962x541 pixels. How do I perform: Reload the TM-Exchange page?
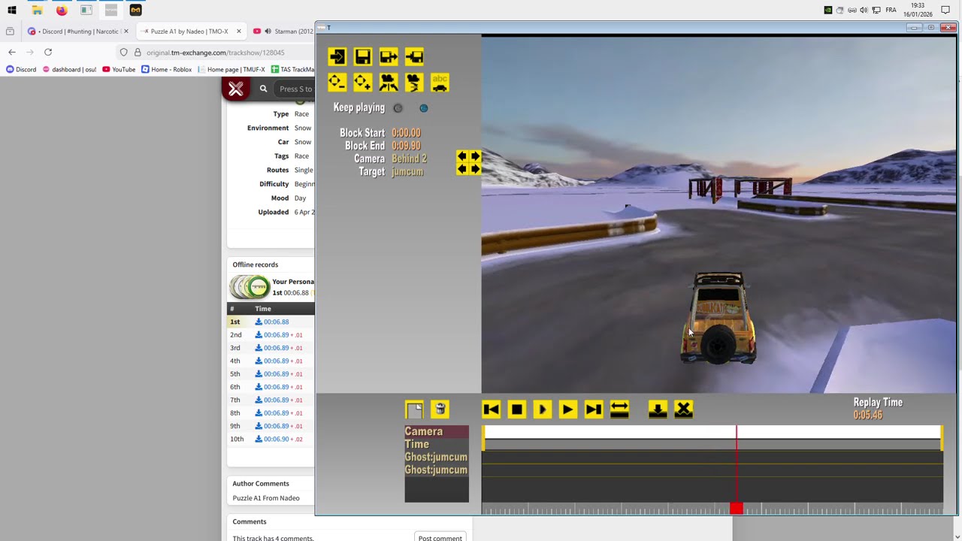48,53
